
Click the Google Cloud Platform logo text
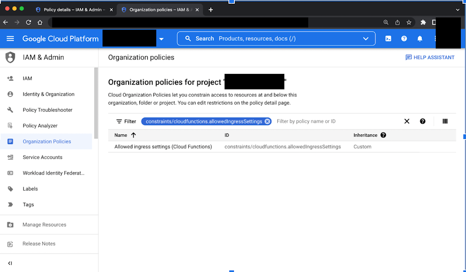click(60, 39)
